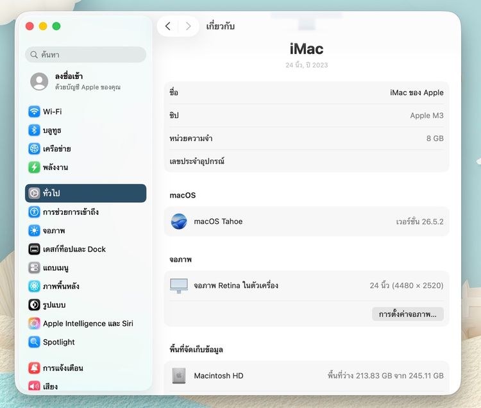Go back with the left chevron
This screenshot has height=408, width=481.
click(168, 26)
